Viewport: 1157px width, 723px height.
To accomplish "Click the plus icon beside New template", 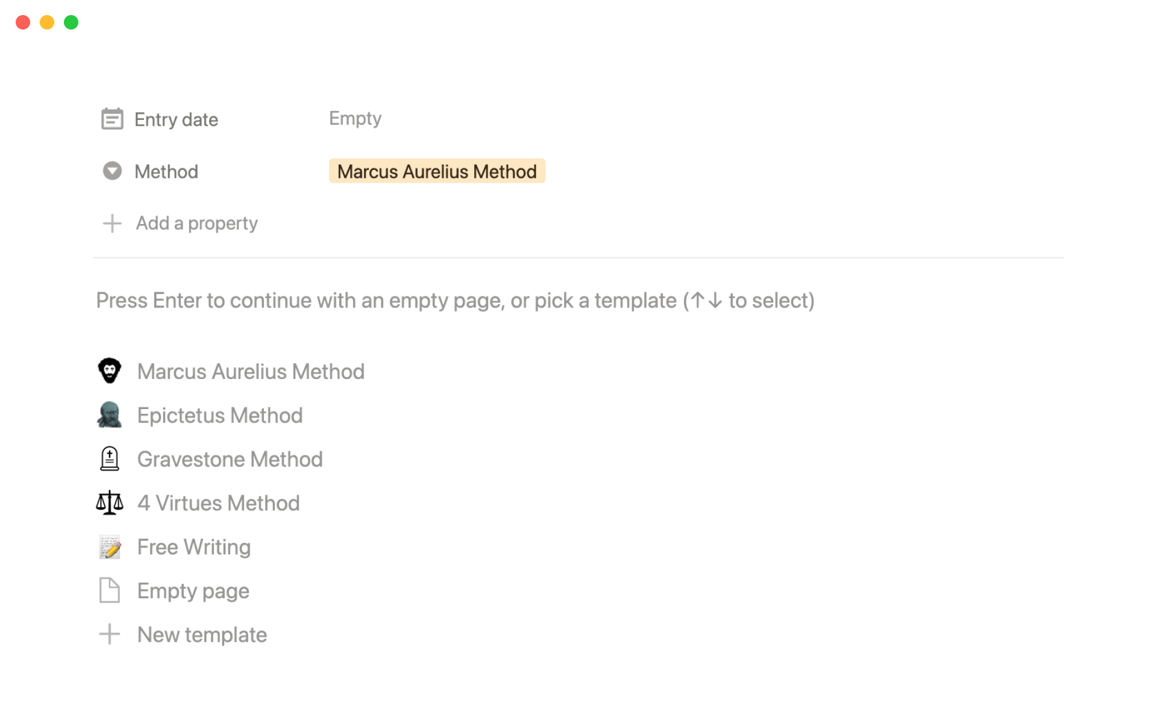I will [x=110, y=634].
